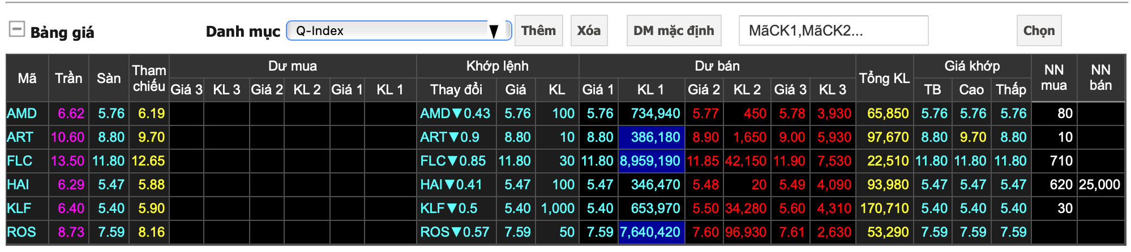
Task: Select stock symbol KLF in Mã column
Action: (19, 208)
